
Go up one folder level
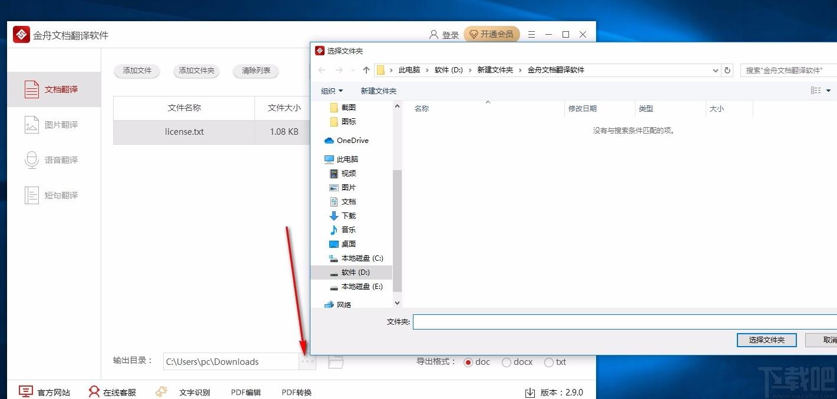tap(366, 70)
